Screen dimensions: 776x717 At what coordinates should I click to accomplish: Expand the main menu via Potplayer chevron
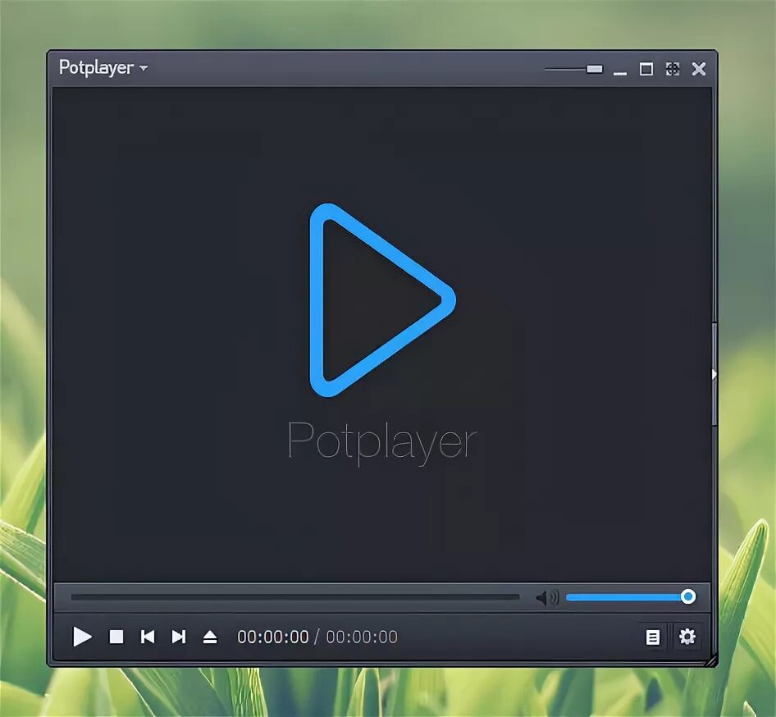click(x=144, y=69)
